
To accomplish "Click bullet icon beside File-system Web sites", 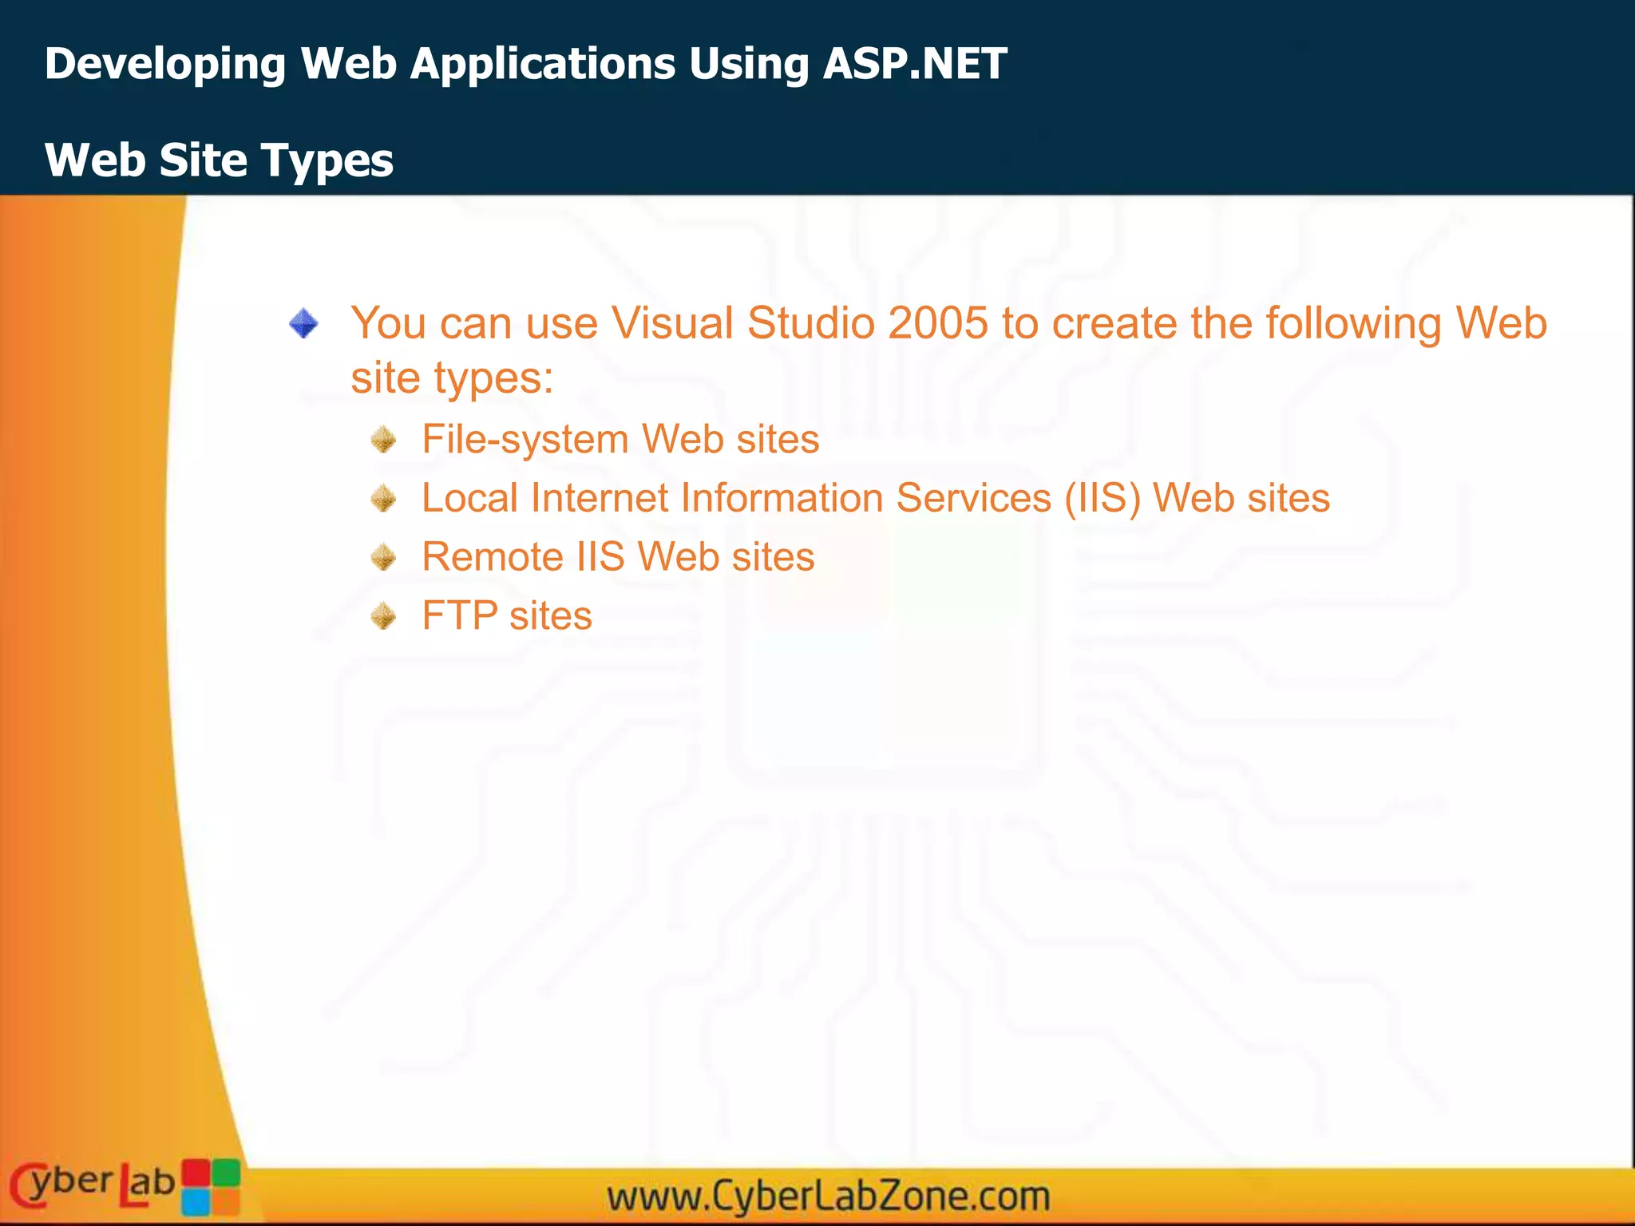I will (x=384, y=440).
